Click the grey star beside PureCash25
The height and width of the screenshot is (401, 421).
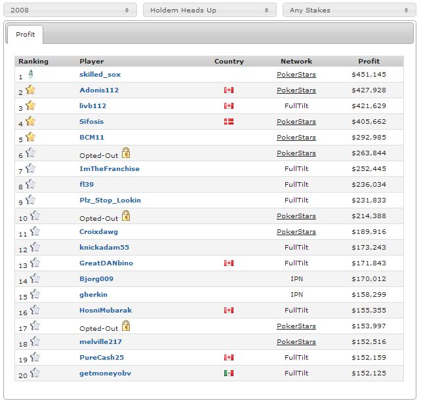35,357
